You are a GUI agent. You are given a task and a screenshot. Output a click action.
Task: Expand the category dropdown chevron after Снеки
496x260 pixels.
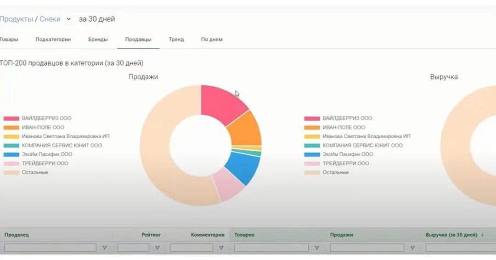68,19
